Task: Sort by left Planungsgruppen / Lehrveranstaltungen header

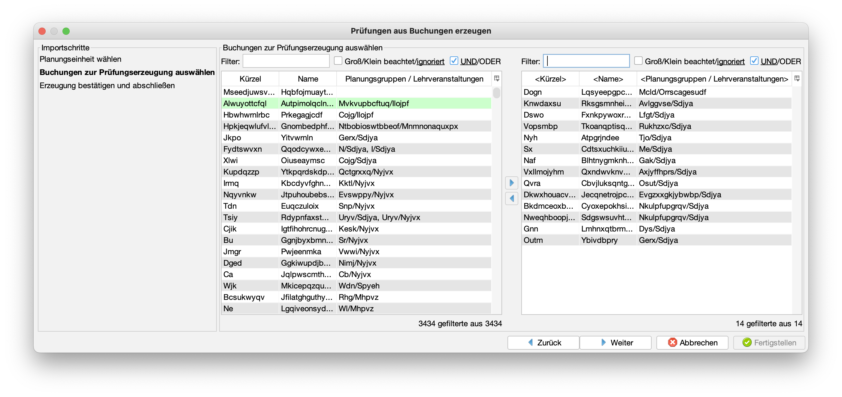Action: click(x=414, y=79)
